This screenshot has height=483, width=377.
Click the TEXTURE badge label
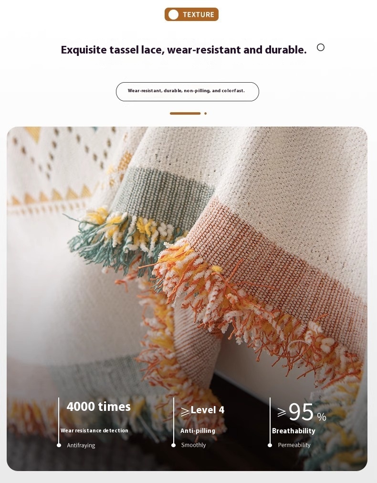199,14
